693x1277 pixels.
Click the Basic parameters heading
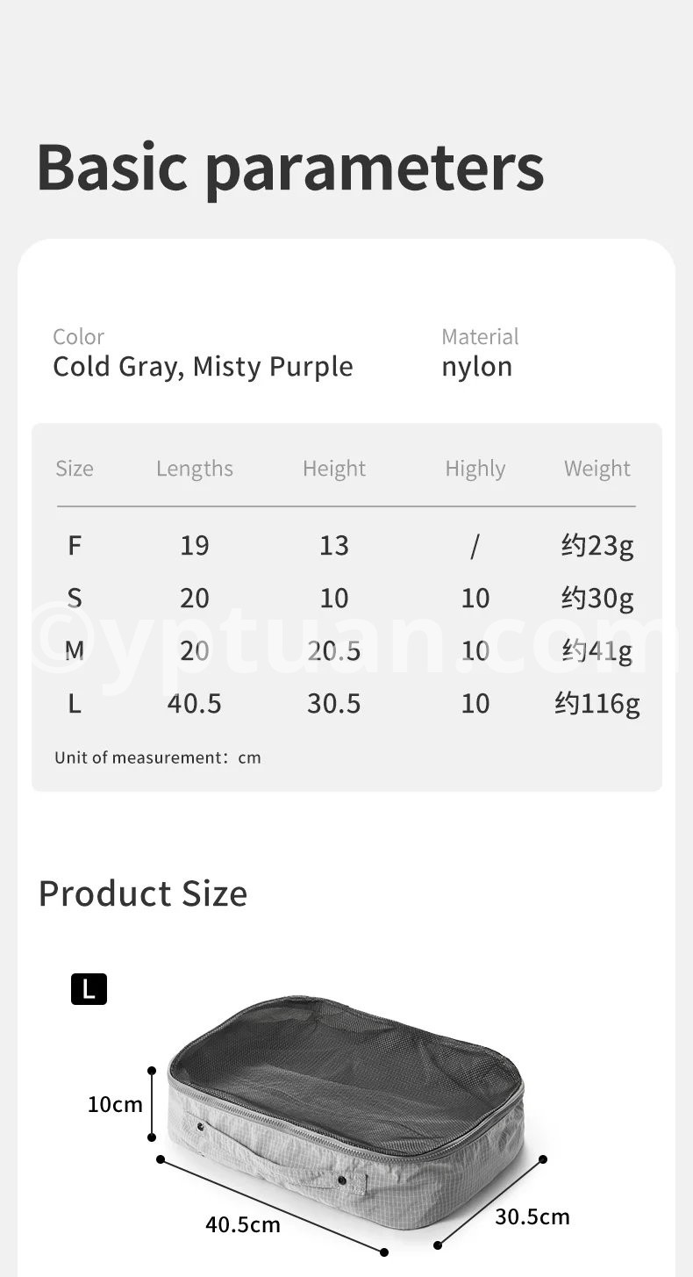(290, 167)
